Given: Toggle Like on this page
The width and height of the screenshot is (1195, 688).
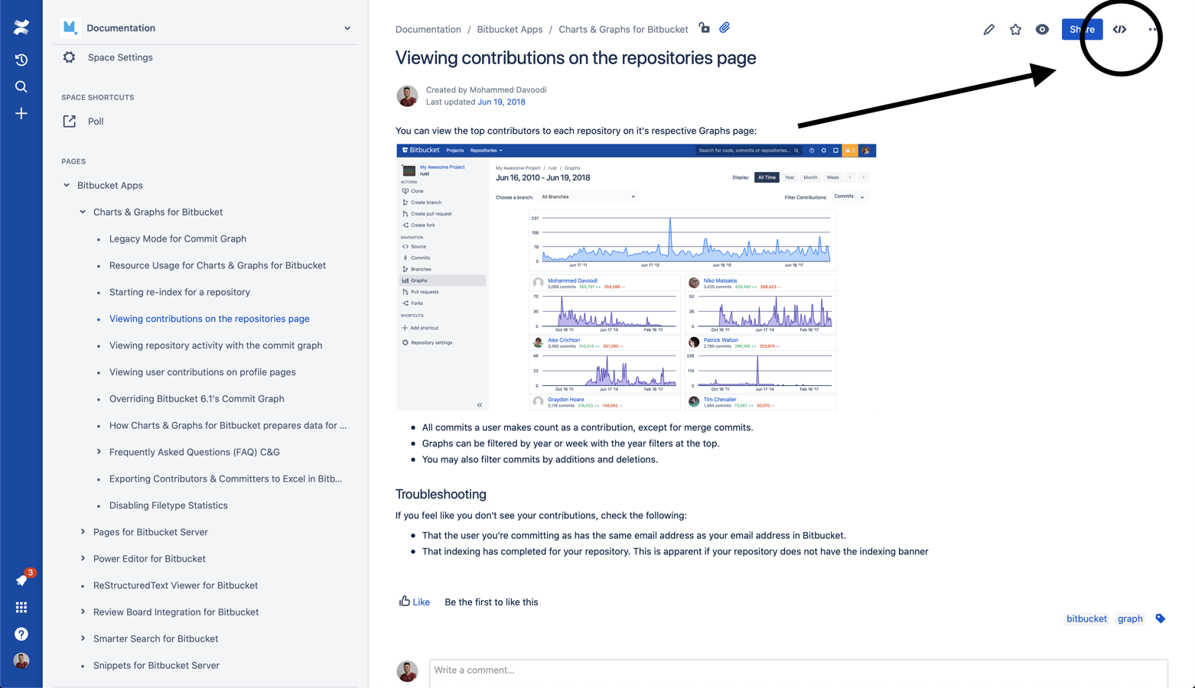Looking at the screenshot, I should pyautogui.click(x=414, y=602).
